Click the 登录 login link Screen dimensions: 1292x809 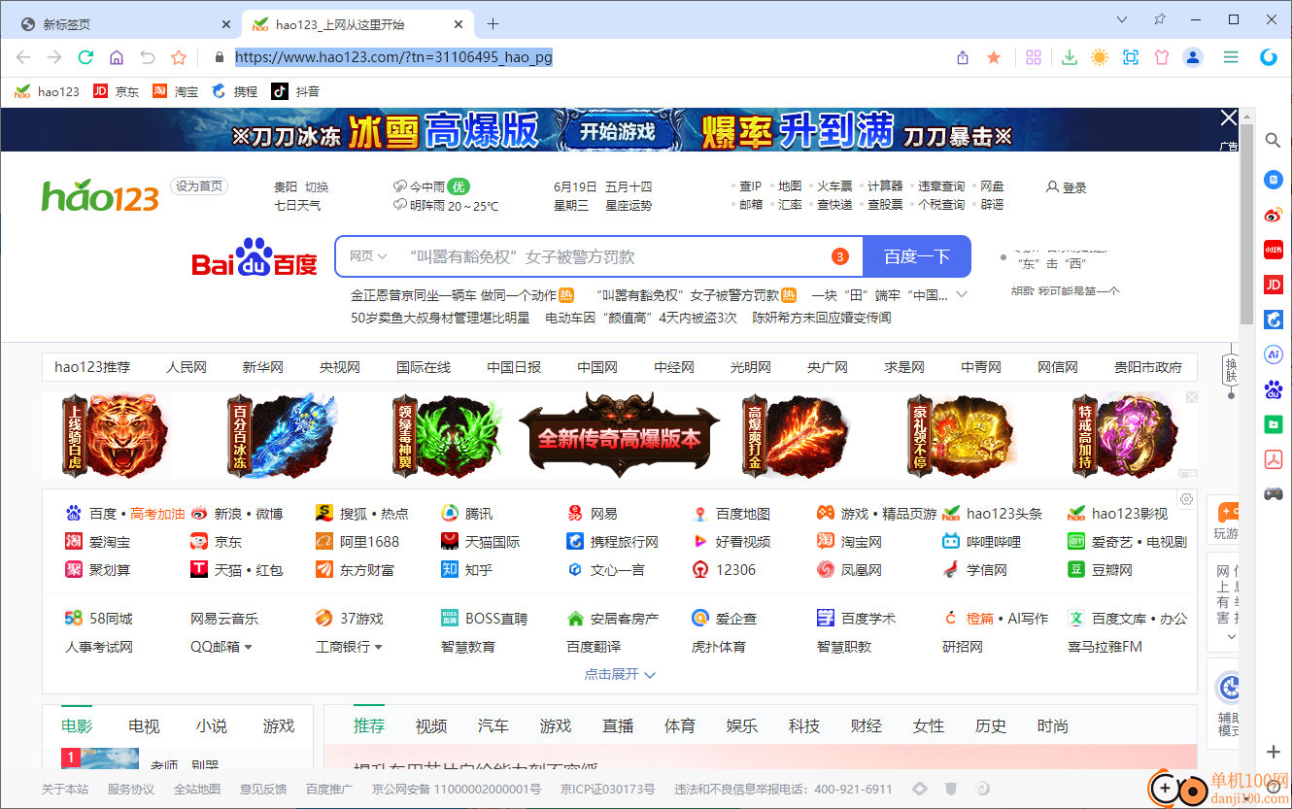click(x=1067, y=187)
